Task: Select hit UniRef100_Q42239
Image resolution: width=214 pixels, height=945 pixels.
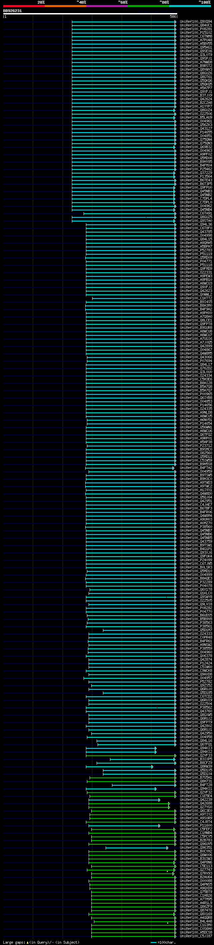Action: pos(196,800)
